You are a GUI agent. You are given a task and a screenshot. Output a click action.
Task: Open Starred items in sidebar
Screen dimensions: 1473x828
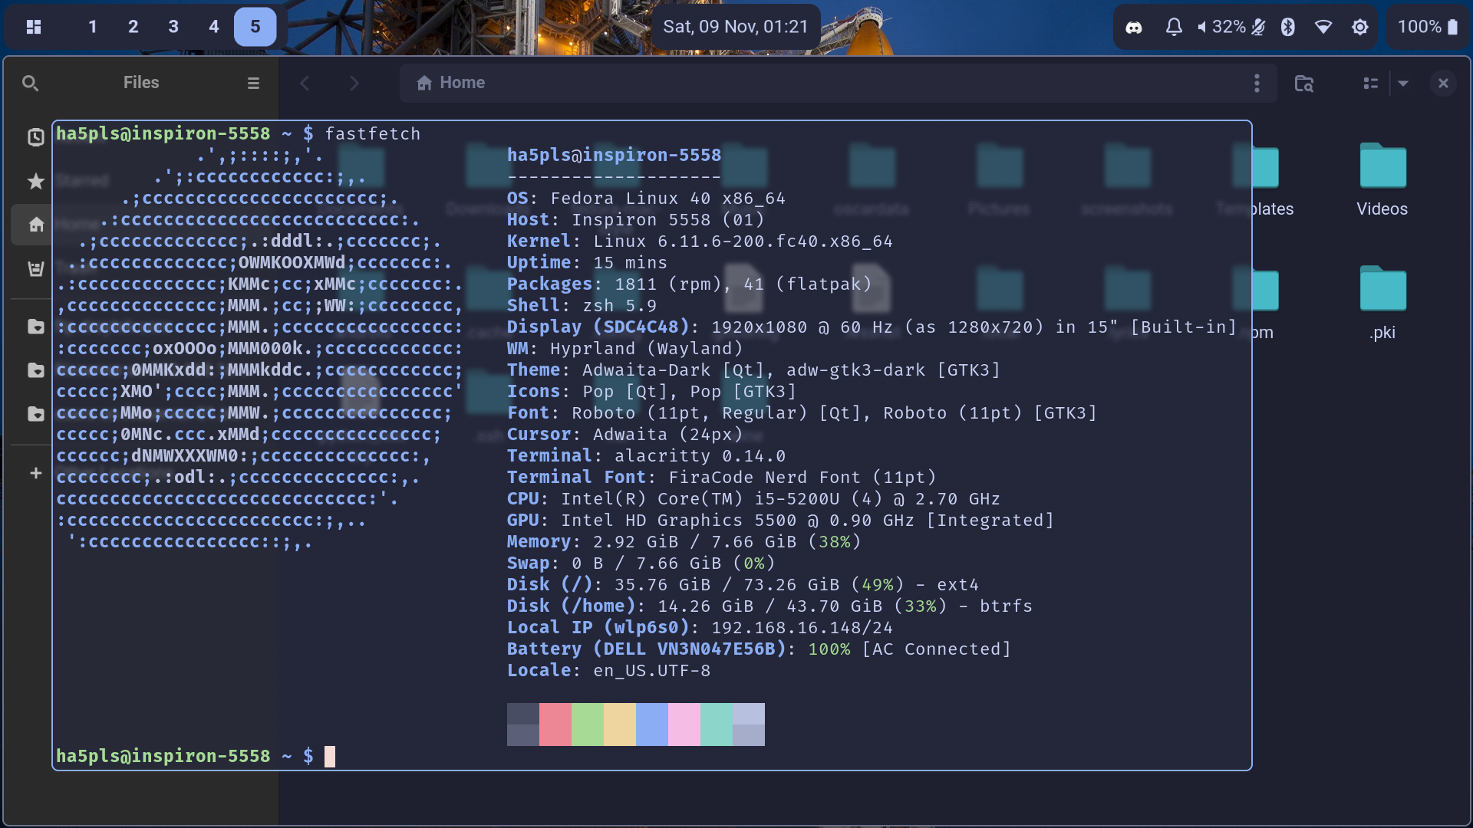click(x=35, y=181)
